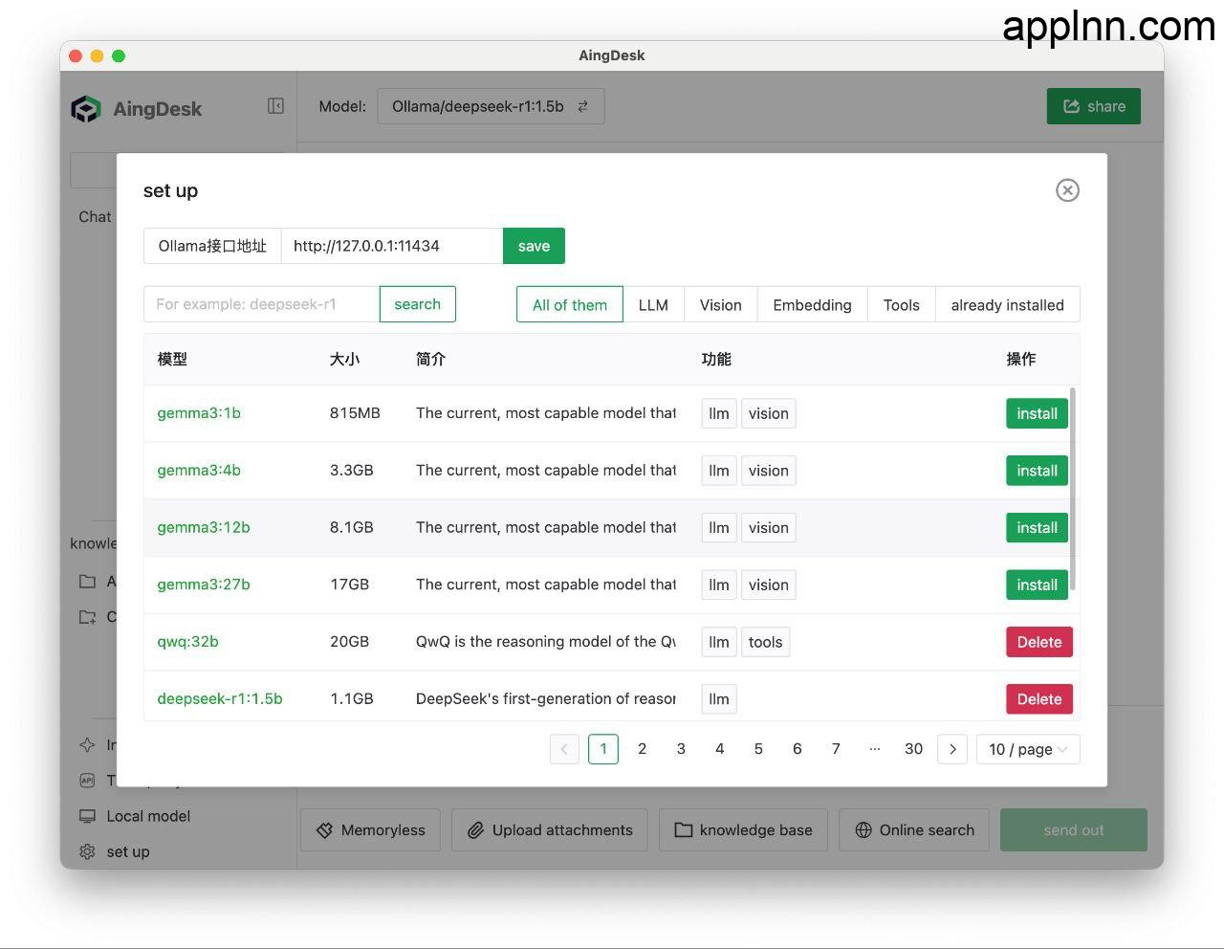Focus the model search field
This screenshot has width=1224, height=949.
[x=261, y=304]
